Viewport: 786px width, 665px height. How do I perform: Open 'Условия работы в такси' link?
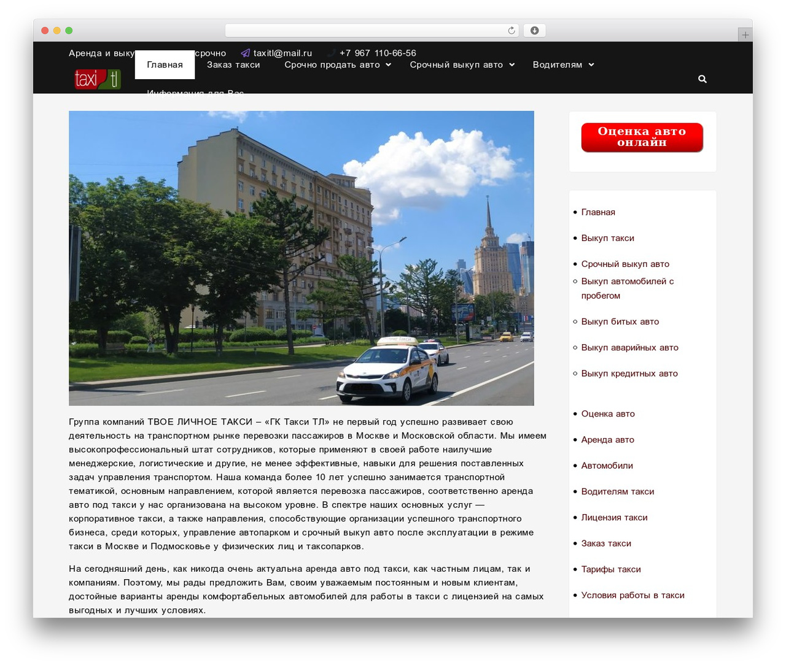(x=633, y=594)
